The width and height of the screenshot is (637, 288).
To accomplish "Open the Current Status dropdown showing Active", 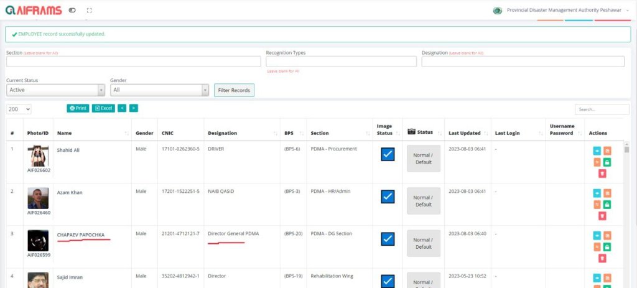I will point(55,90).
